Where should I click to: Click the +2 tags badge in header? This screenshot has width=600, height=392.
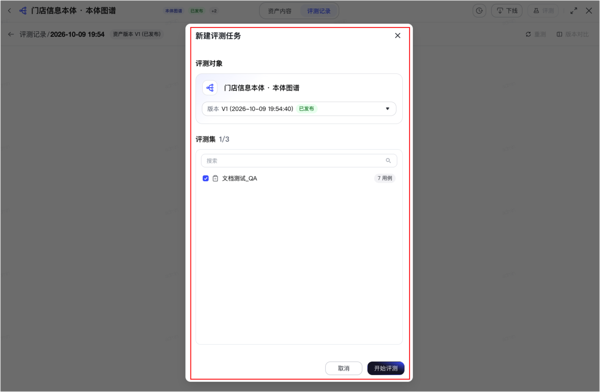point(214,11)
